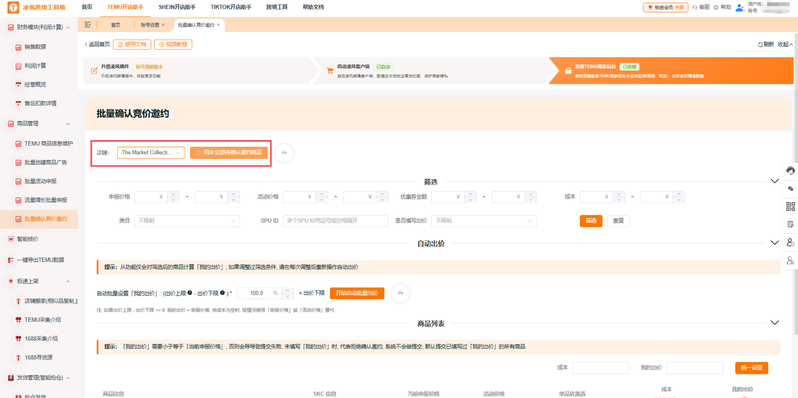Open the SHEIN开店助手 top menu
The width and height of the screenshot is (798, 398).
coord(177,7)
